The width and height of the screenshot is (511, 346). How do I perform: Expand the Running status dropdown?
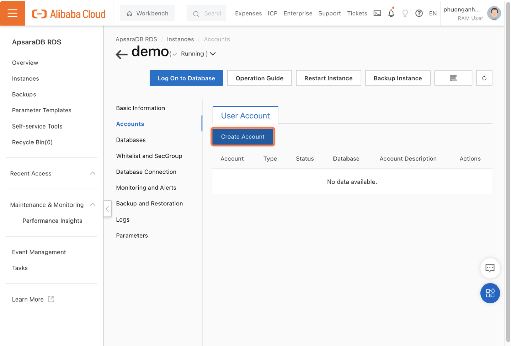(213, 54)
